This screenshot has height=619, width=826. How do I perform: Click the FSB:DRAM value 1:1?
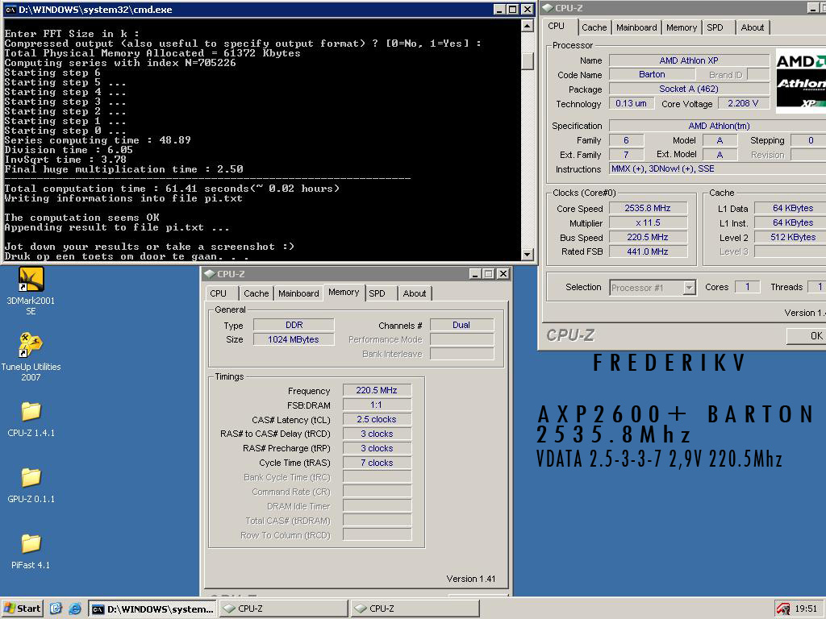[377, 405]
